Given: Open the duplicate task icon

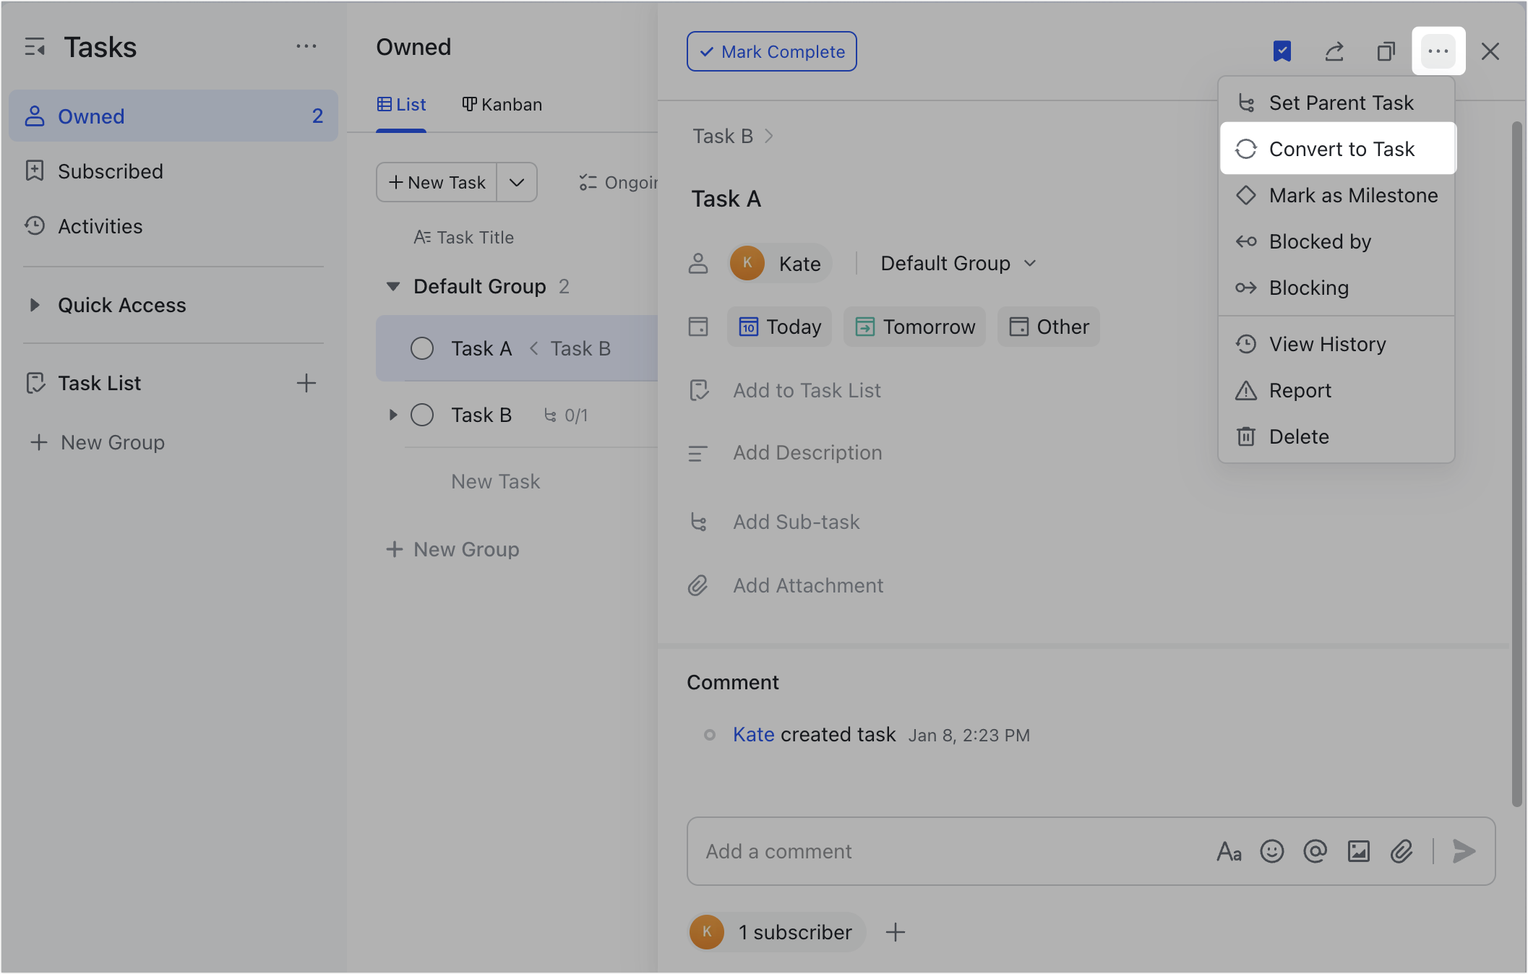Looking at the screenshot, I should (x=1386, y=51).
